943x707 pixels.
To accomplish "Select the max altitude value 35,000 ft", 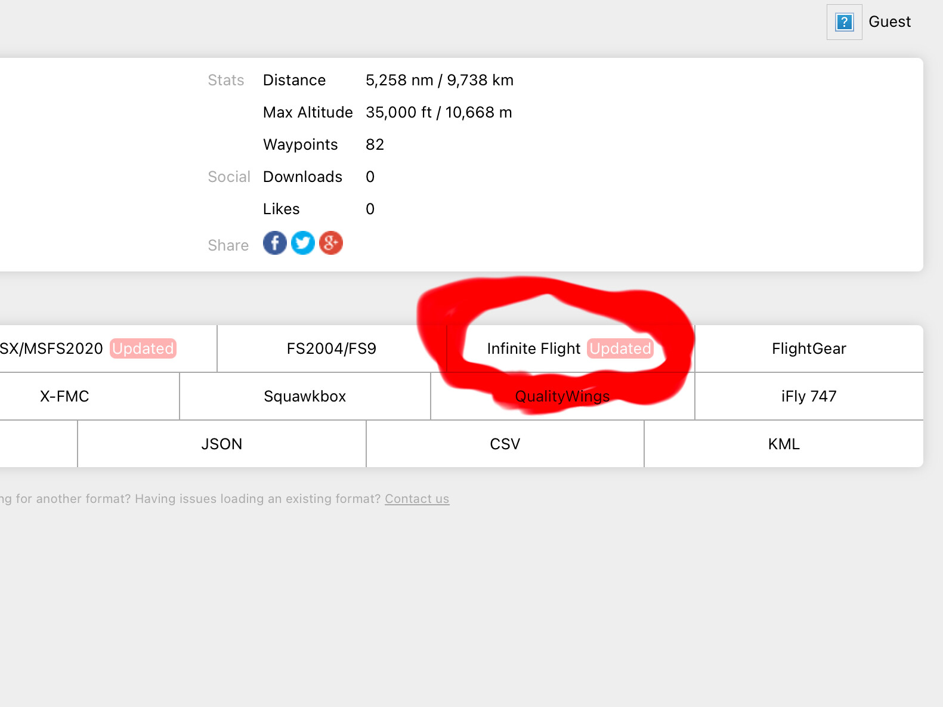I will point(439,112).
